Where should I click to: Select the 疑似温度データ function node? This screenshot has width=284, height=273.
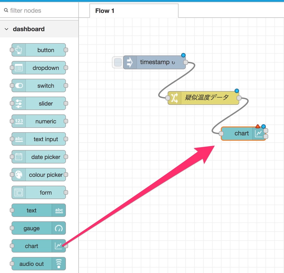[x=203, y=98]
